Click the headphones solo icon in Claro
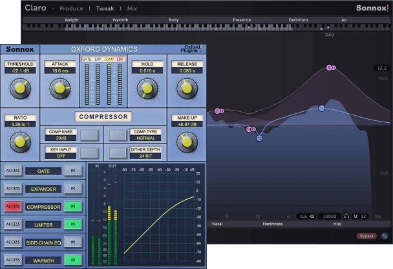 pos(347,216)
